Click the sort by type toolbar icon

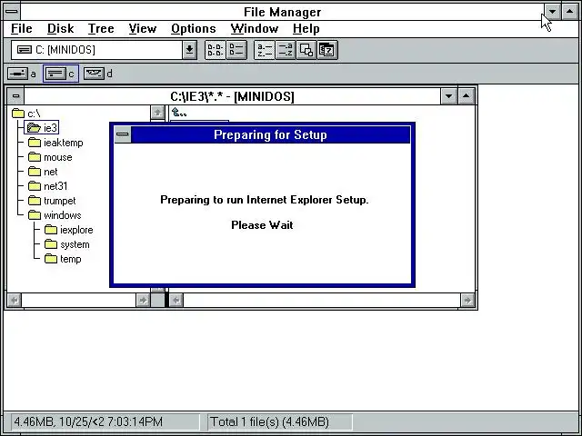click(286, 50)
